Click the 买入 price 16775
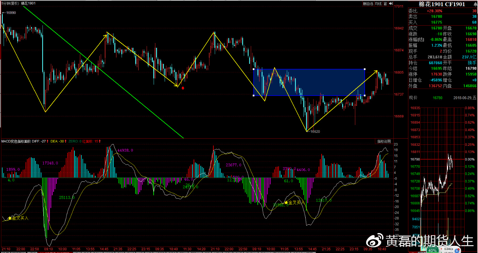Screen dimensions: 478x253 (x=436, y=22)
